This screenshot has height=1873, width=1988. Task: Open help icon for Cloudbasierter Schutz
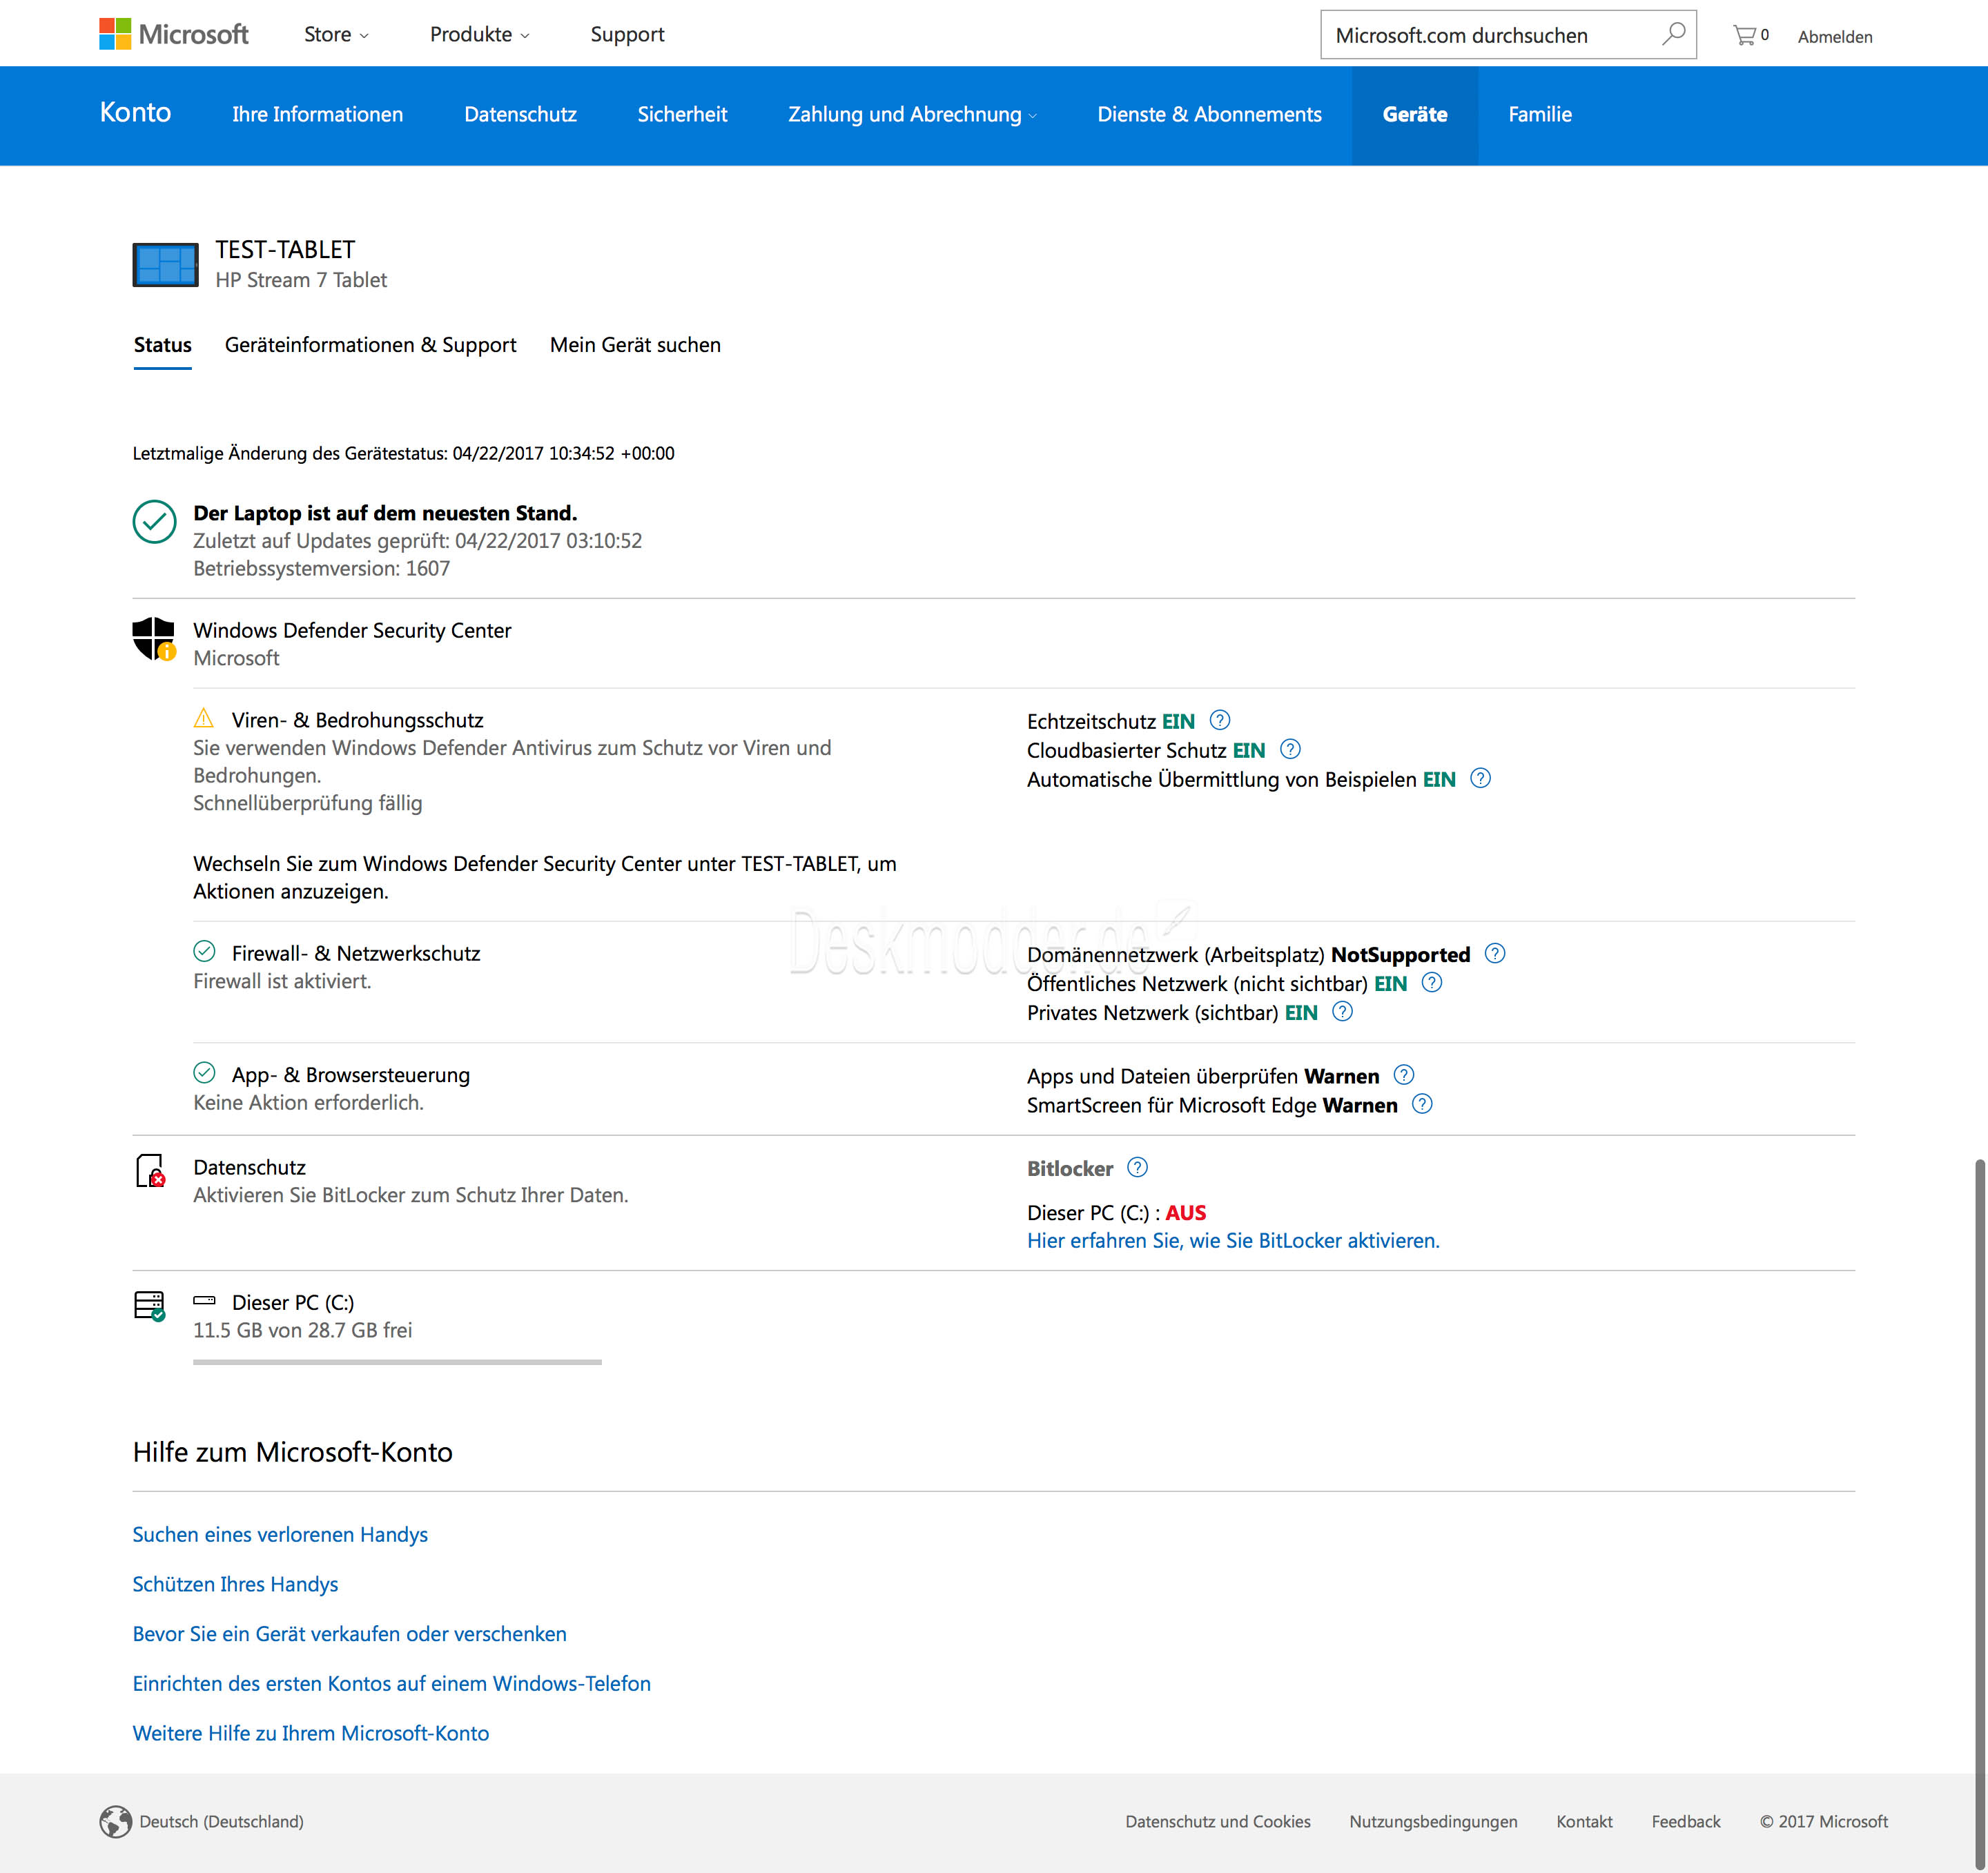(1290, 749)
